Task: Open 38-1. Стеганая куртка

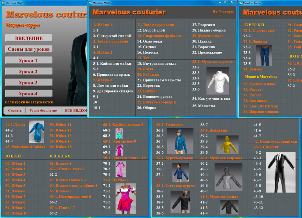Action: point(175,186)
